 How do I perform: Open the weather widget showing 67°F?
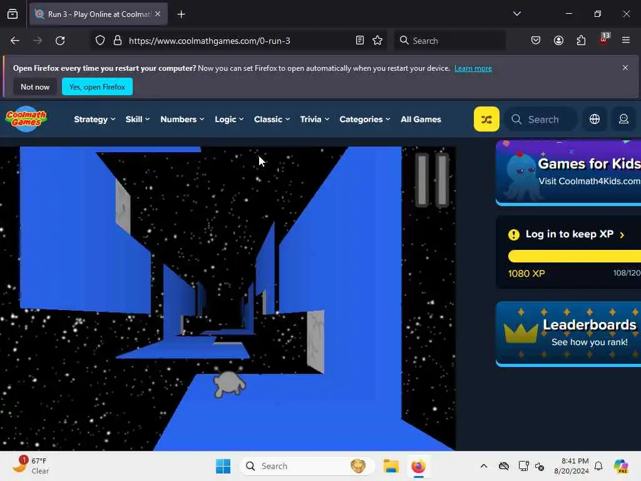[x=30, y=466]
